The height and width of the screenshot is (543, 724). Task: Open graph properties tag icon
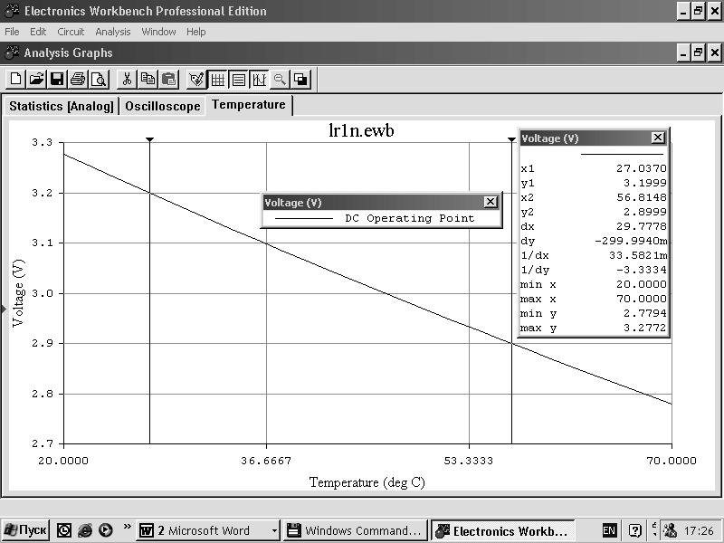196,80
